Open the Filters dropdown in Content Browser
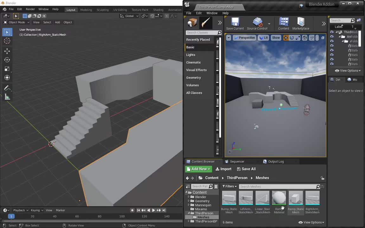Viewport: 365px width, 228px height. 230,186
